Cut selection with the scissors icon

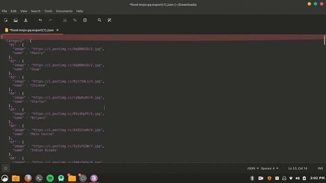point(65,20)
